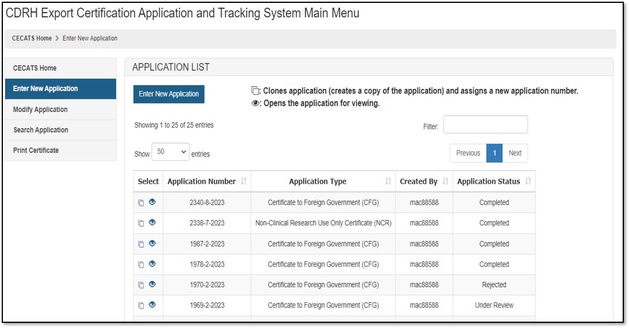Clone the rejected application 1970-2-2023
The image size is (629, 328).
pos(141,285)
